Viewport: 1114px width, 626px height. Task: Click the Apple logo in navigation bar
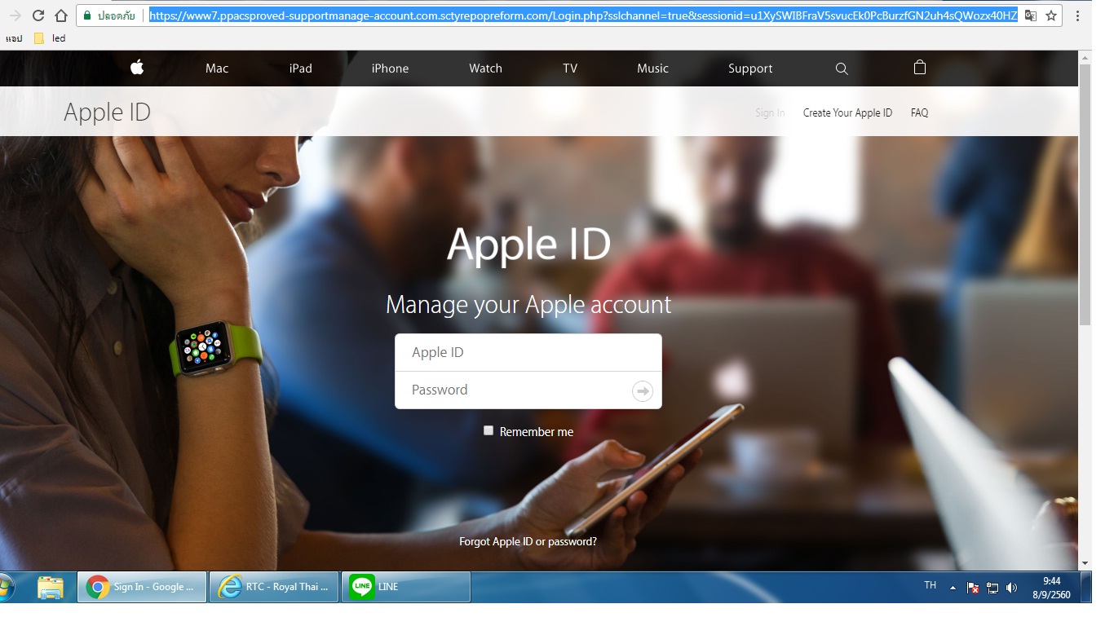click(x=137, y=68)
